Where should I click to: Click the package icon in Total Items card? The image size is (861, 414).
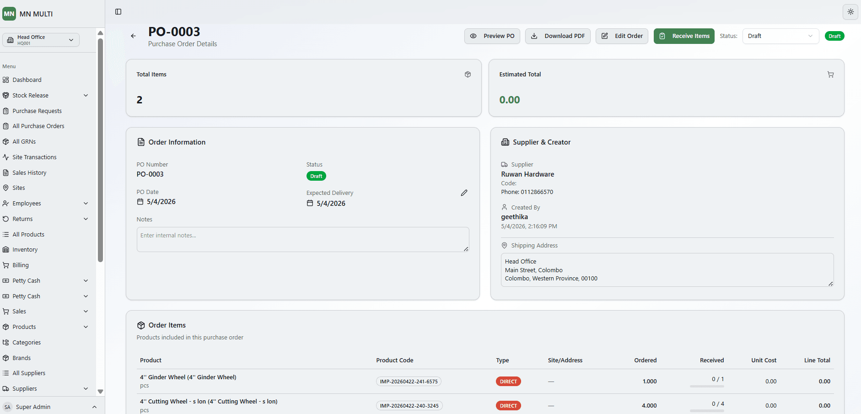click(468, 75)
